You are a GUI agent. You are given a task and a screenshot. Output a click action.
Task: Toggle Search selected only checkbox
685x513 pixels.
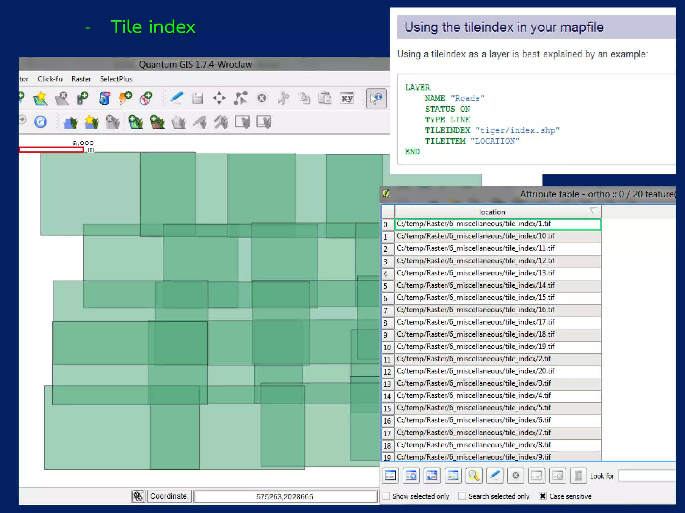point(462,496)
